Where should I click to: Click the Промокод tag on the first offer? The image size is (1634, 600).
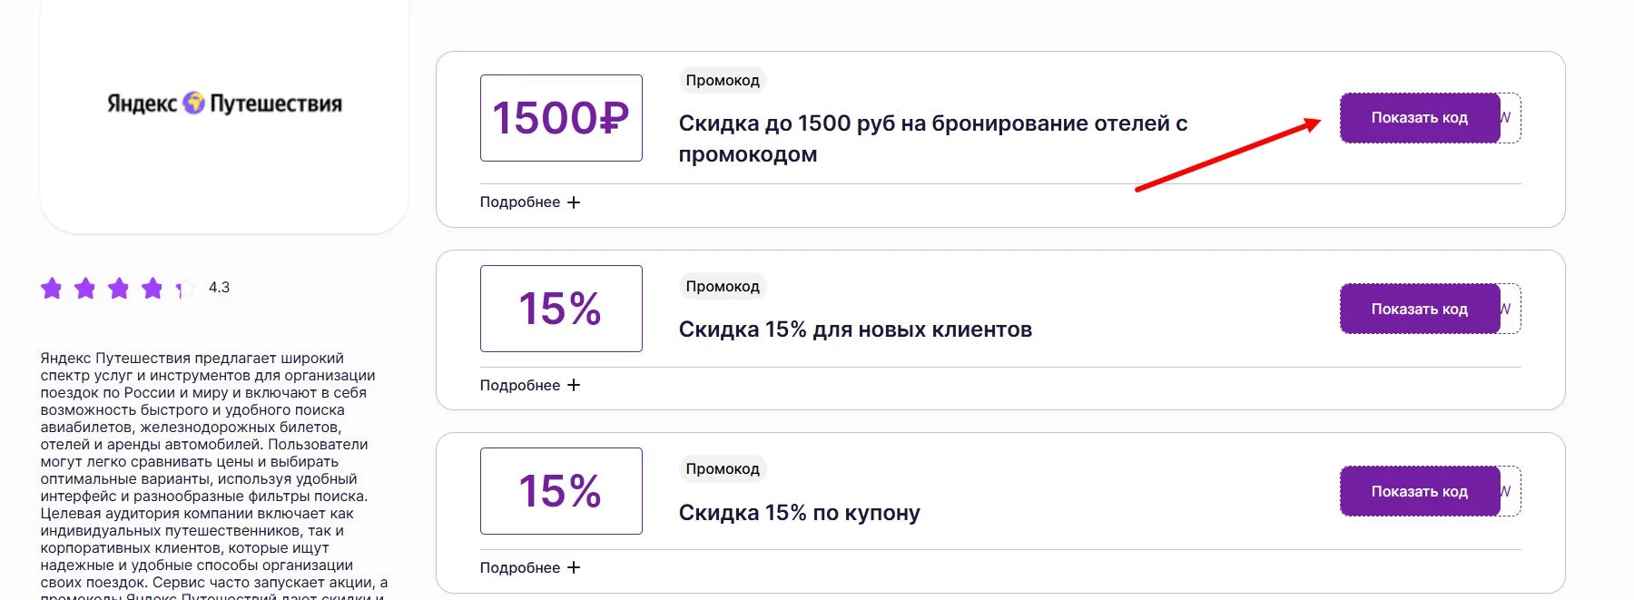pyautogui.click(x=723, y=81)
